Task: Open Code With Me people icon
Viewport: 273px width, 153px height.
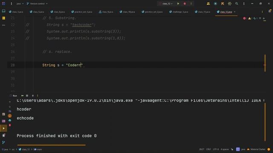Action: pyautogui.click(x=208, y=3)
